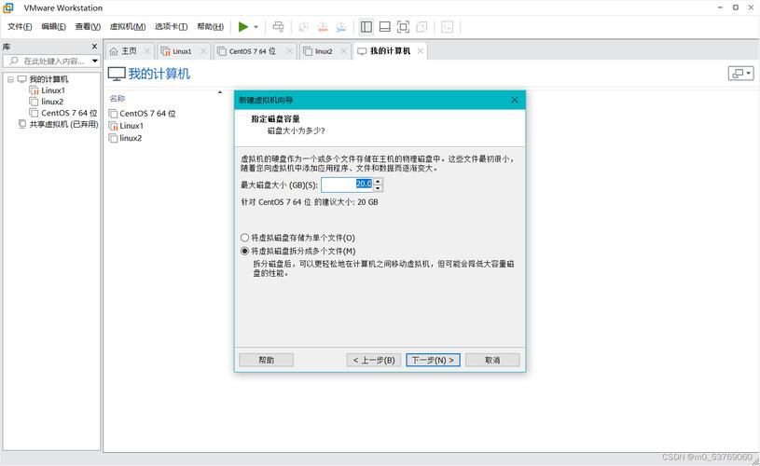The width and height of the screenshot is (760, 466).
Task: Click the send Ctrl+Alt+Del toolbar icon
Action: [278, 27]
